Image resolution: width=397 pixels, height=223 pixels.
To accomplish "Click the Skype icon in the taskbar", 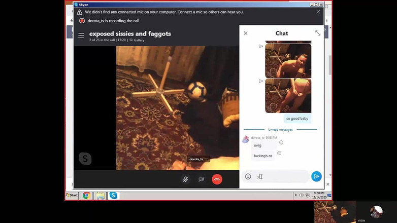I will coord(113,196).
